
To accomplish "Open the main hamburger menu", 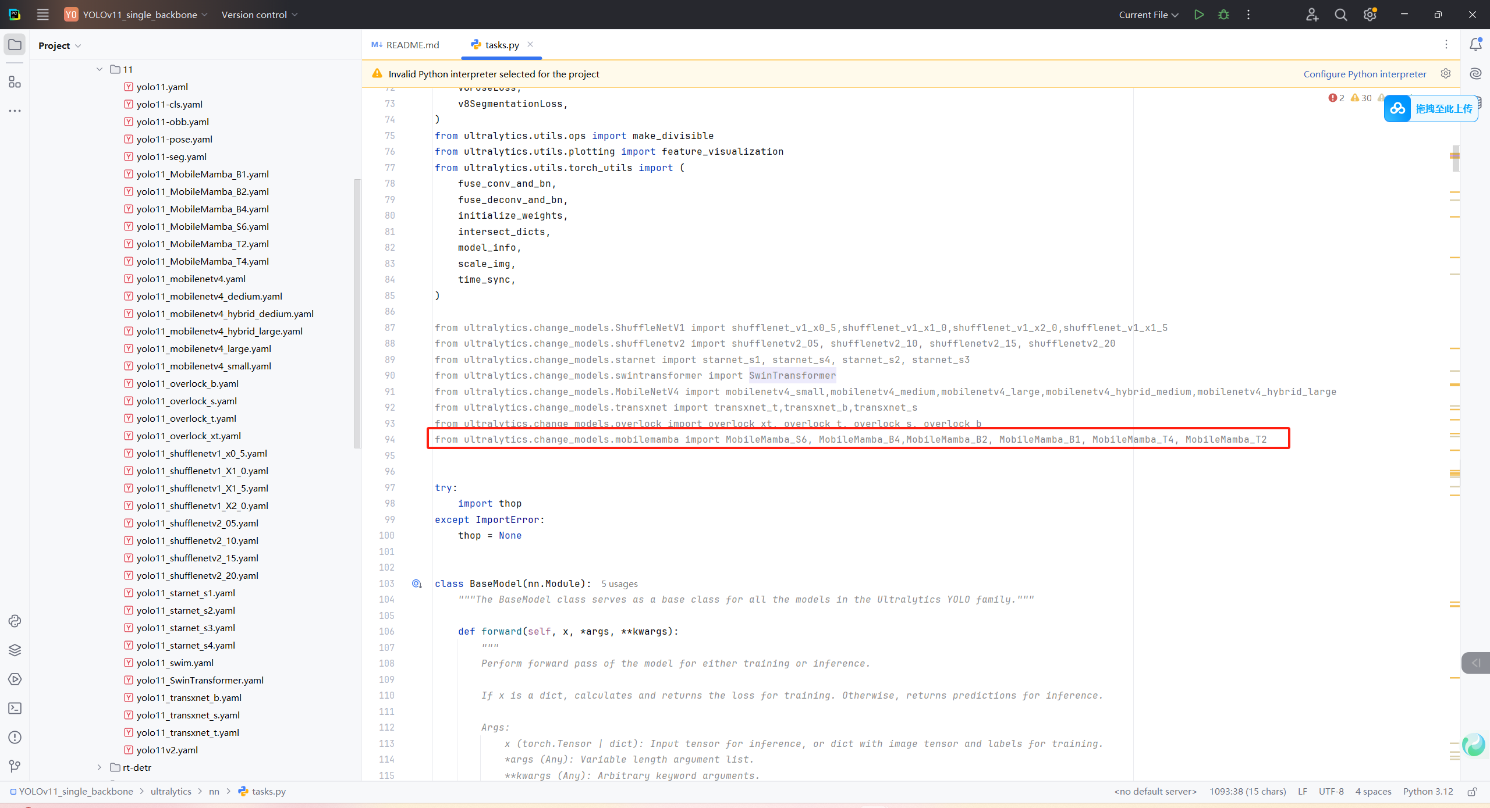I will (x=42, y=15).
